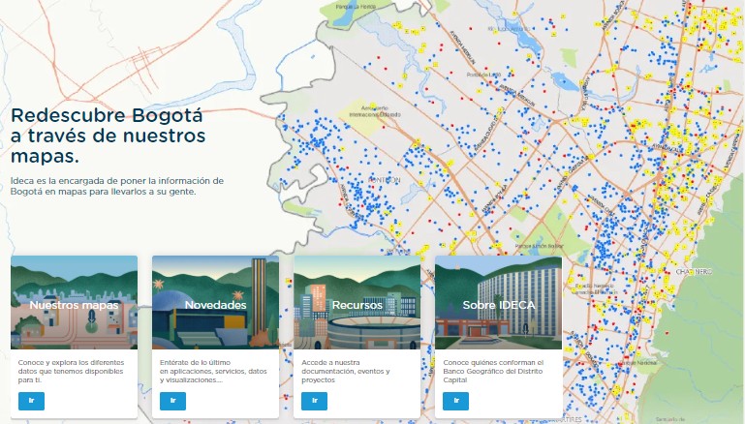Select text 'Accede a nuestra documentación'

pos(346,372)
